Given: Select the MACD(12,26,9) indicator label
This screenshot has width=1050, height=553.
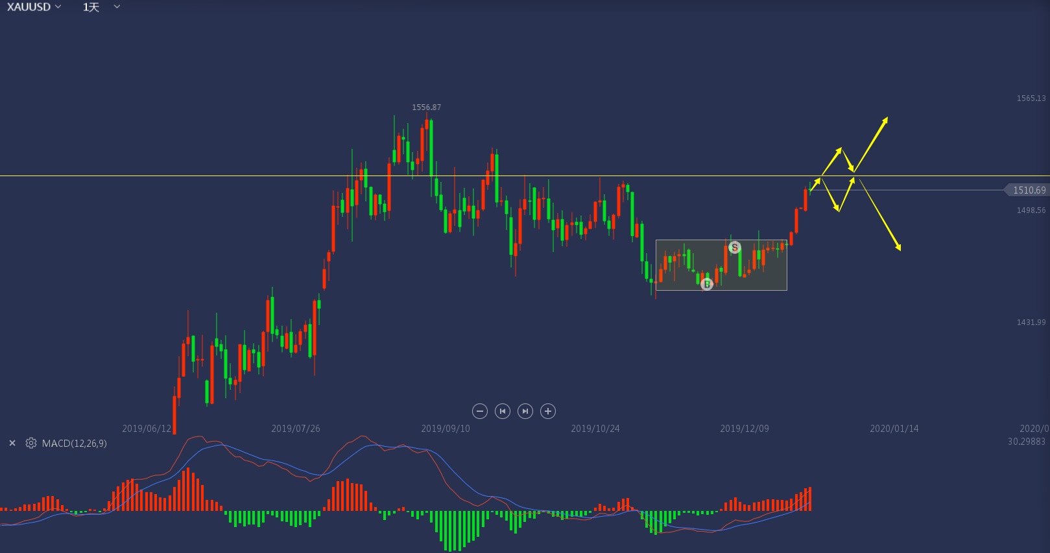Looking at the screenshot, I should click(x=75, y=444).
